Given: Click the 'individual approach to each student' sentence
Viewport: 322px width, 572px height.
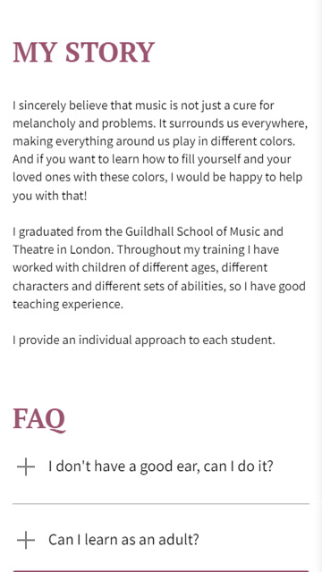Looking at the screenshot, I should click(x=143, y=340).
